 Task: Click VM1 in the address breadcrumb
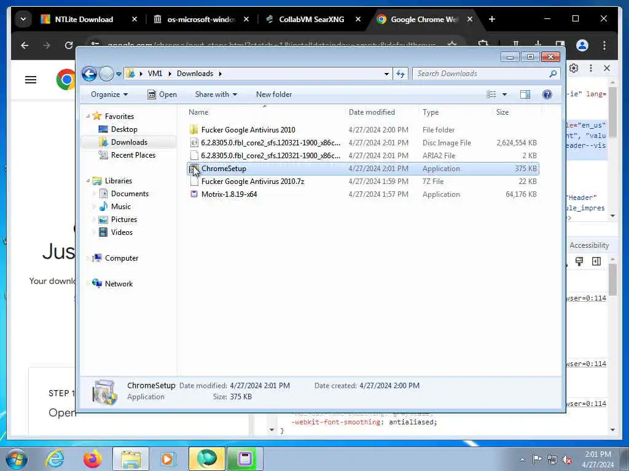click(x=155, y=74)
